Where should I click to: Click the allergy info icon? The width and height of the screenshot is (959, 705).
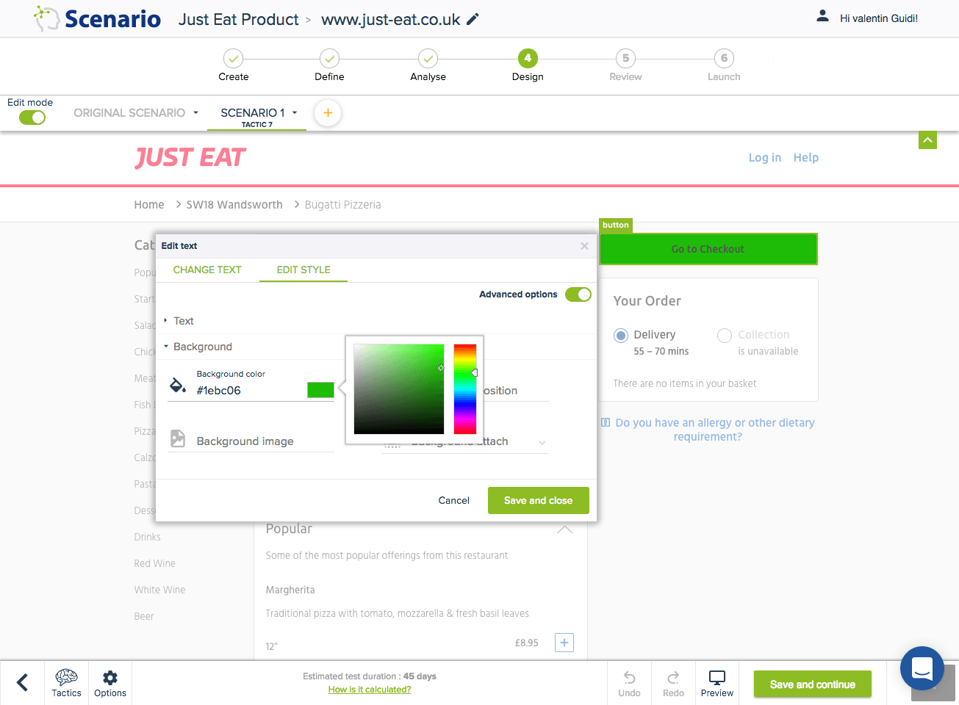click(x=606, y=422)
